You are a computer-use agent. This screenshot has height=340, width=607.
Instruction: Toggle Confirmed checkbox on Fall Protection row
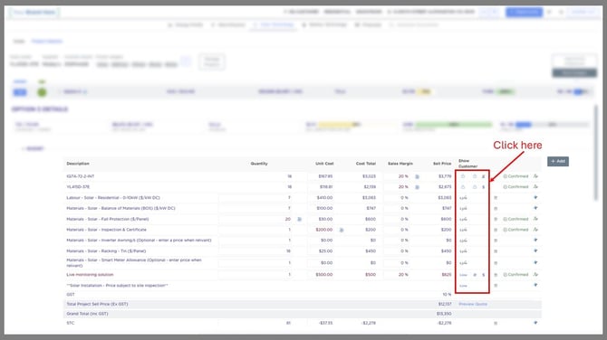pyautogui.click(x=506, y=219)
